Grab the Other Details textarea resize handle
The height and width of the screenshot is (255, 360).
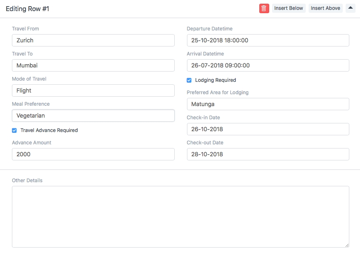[x=347, y=245]
